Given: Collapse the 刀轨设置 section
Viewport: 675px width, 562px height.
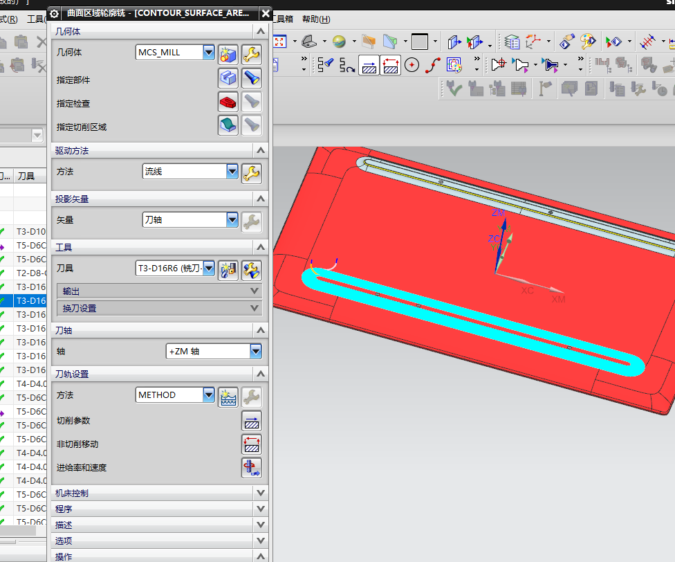Looking at the screenshot, I should tap(261, 374).
